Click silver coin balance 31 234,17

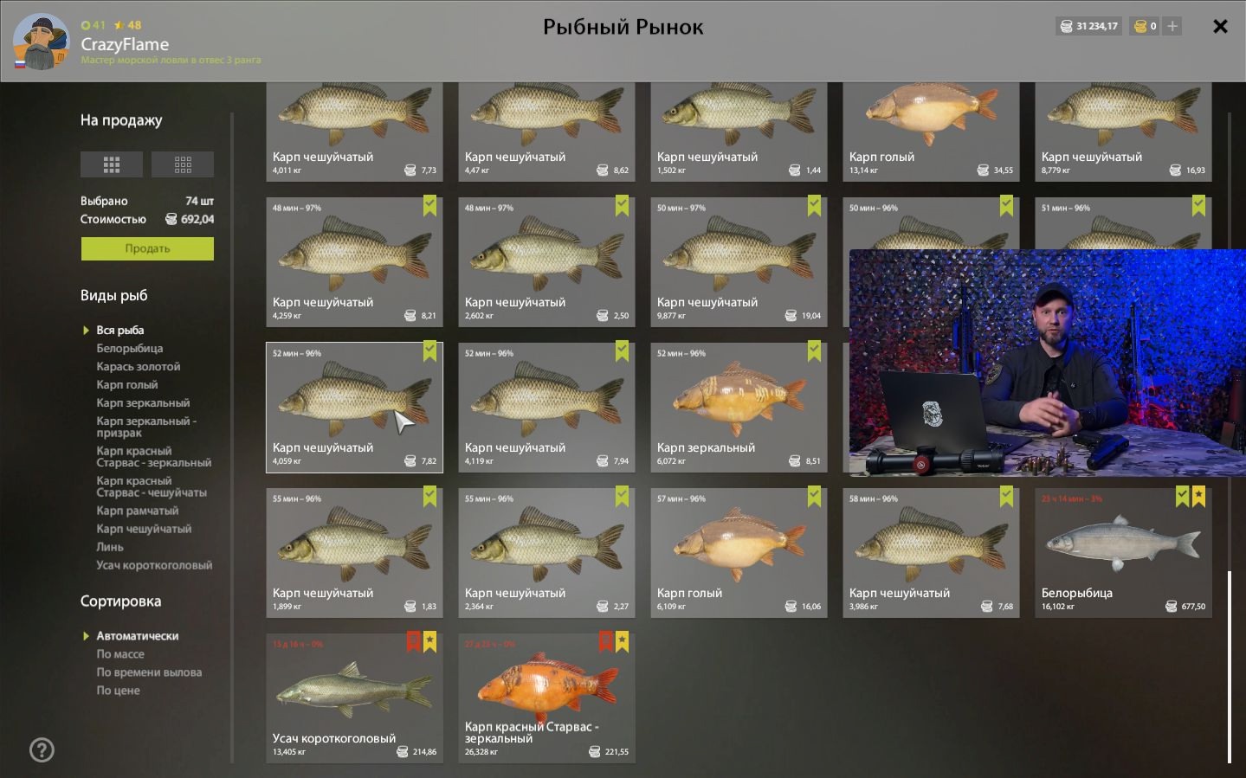[1088, 26]
